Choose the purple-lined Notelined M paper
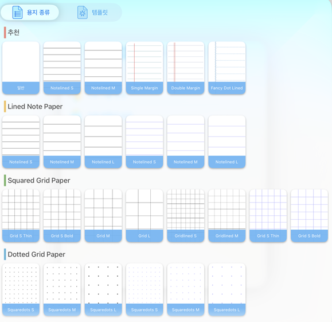 [x=185, y=142]
